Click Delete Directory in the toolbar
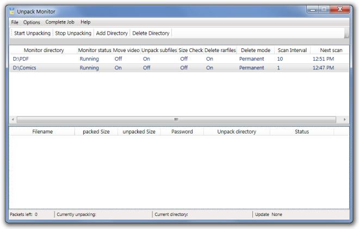The image size is (359, 229). pos(151,33)
